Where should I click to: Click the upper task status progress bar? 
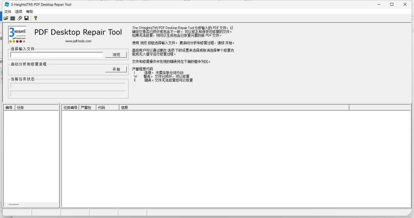[68, 86]
